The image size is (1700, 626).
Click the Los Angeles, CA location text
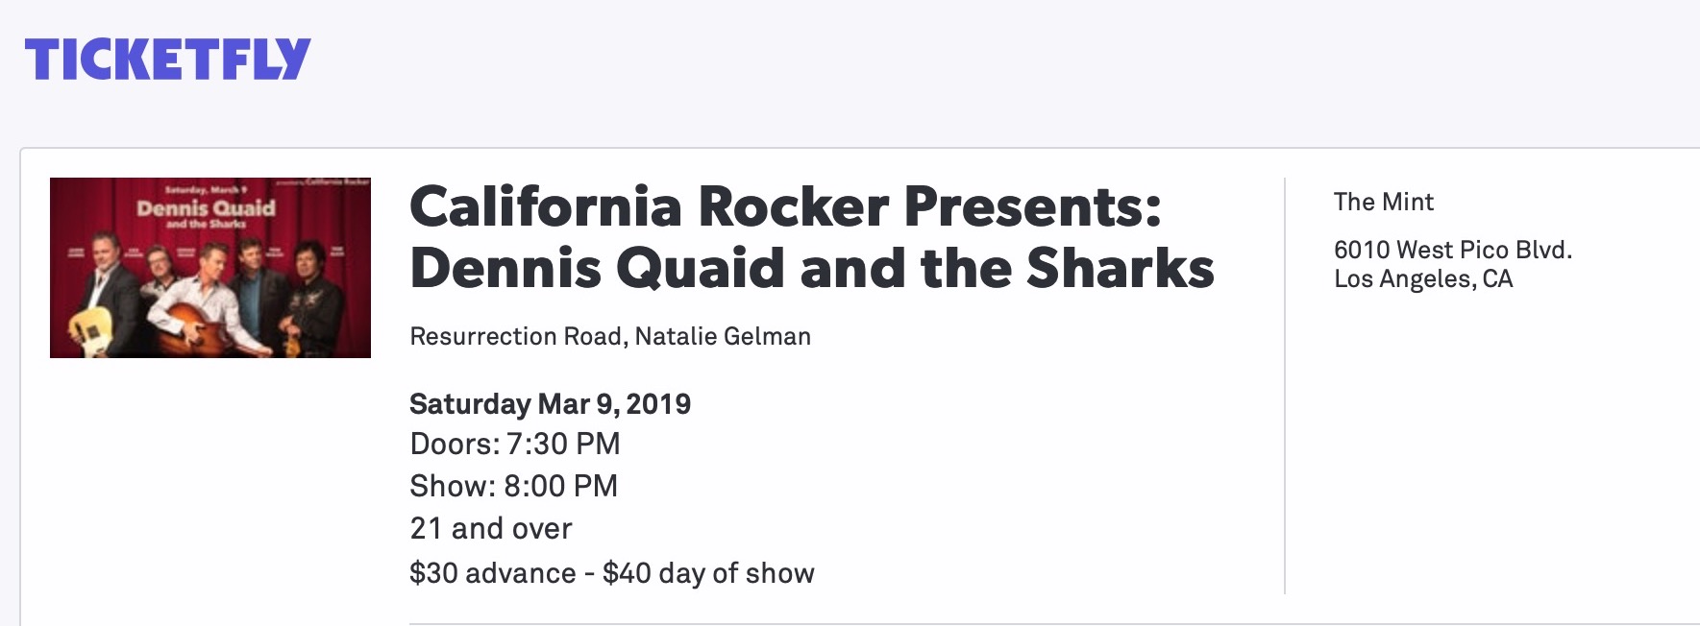coord(1422,279)
